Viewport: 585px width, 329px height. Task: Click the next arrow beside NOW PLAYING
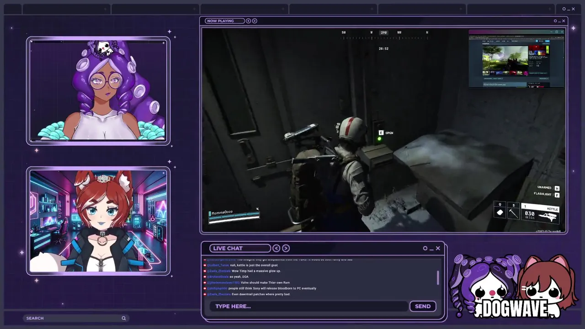click(x=255, y=21)
